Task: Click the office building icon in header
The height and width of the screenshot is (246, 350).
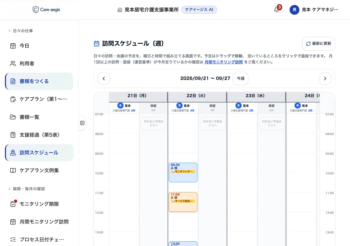Action: tap(120, 10)
